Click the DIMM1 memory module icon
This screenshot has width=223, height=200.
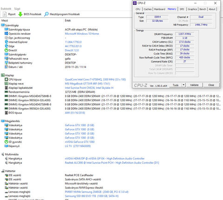7,96
